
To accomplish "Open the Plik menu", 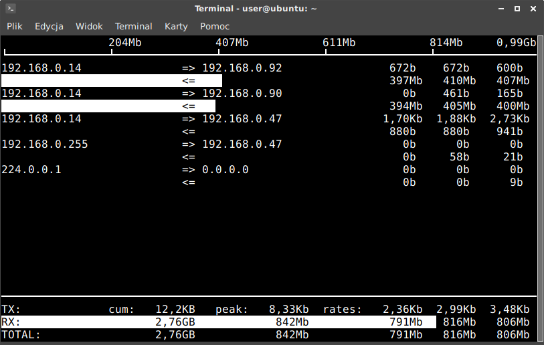I will [15, 26].
